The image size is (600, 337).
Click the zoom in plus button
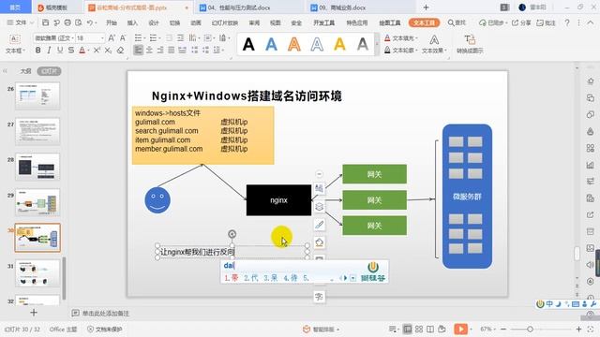point(579,329)
